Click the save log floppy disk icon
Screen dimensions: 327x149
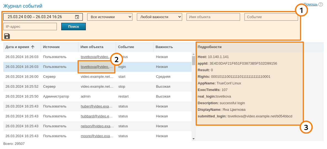point(7,36)
